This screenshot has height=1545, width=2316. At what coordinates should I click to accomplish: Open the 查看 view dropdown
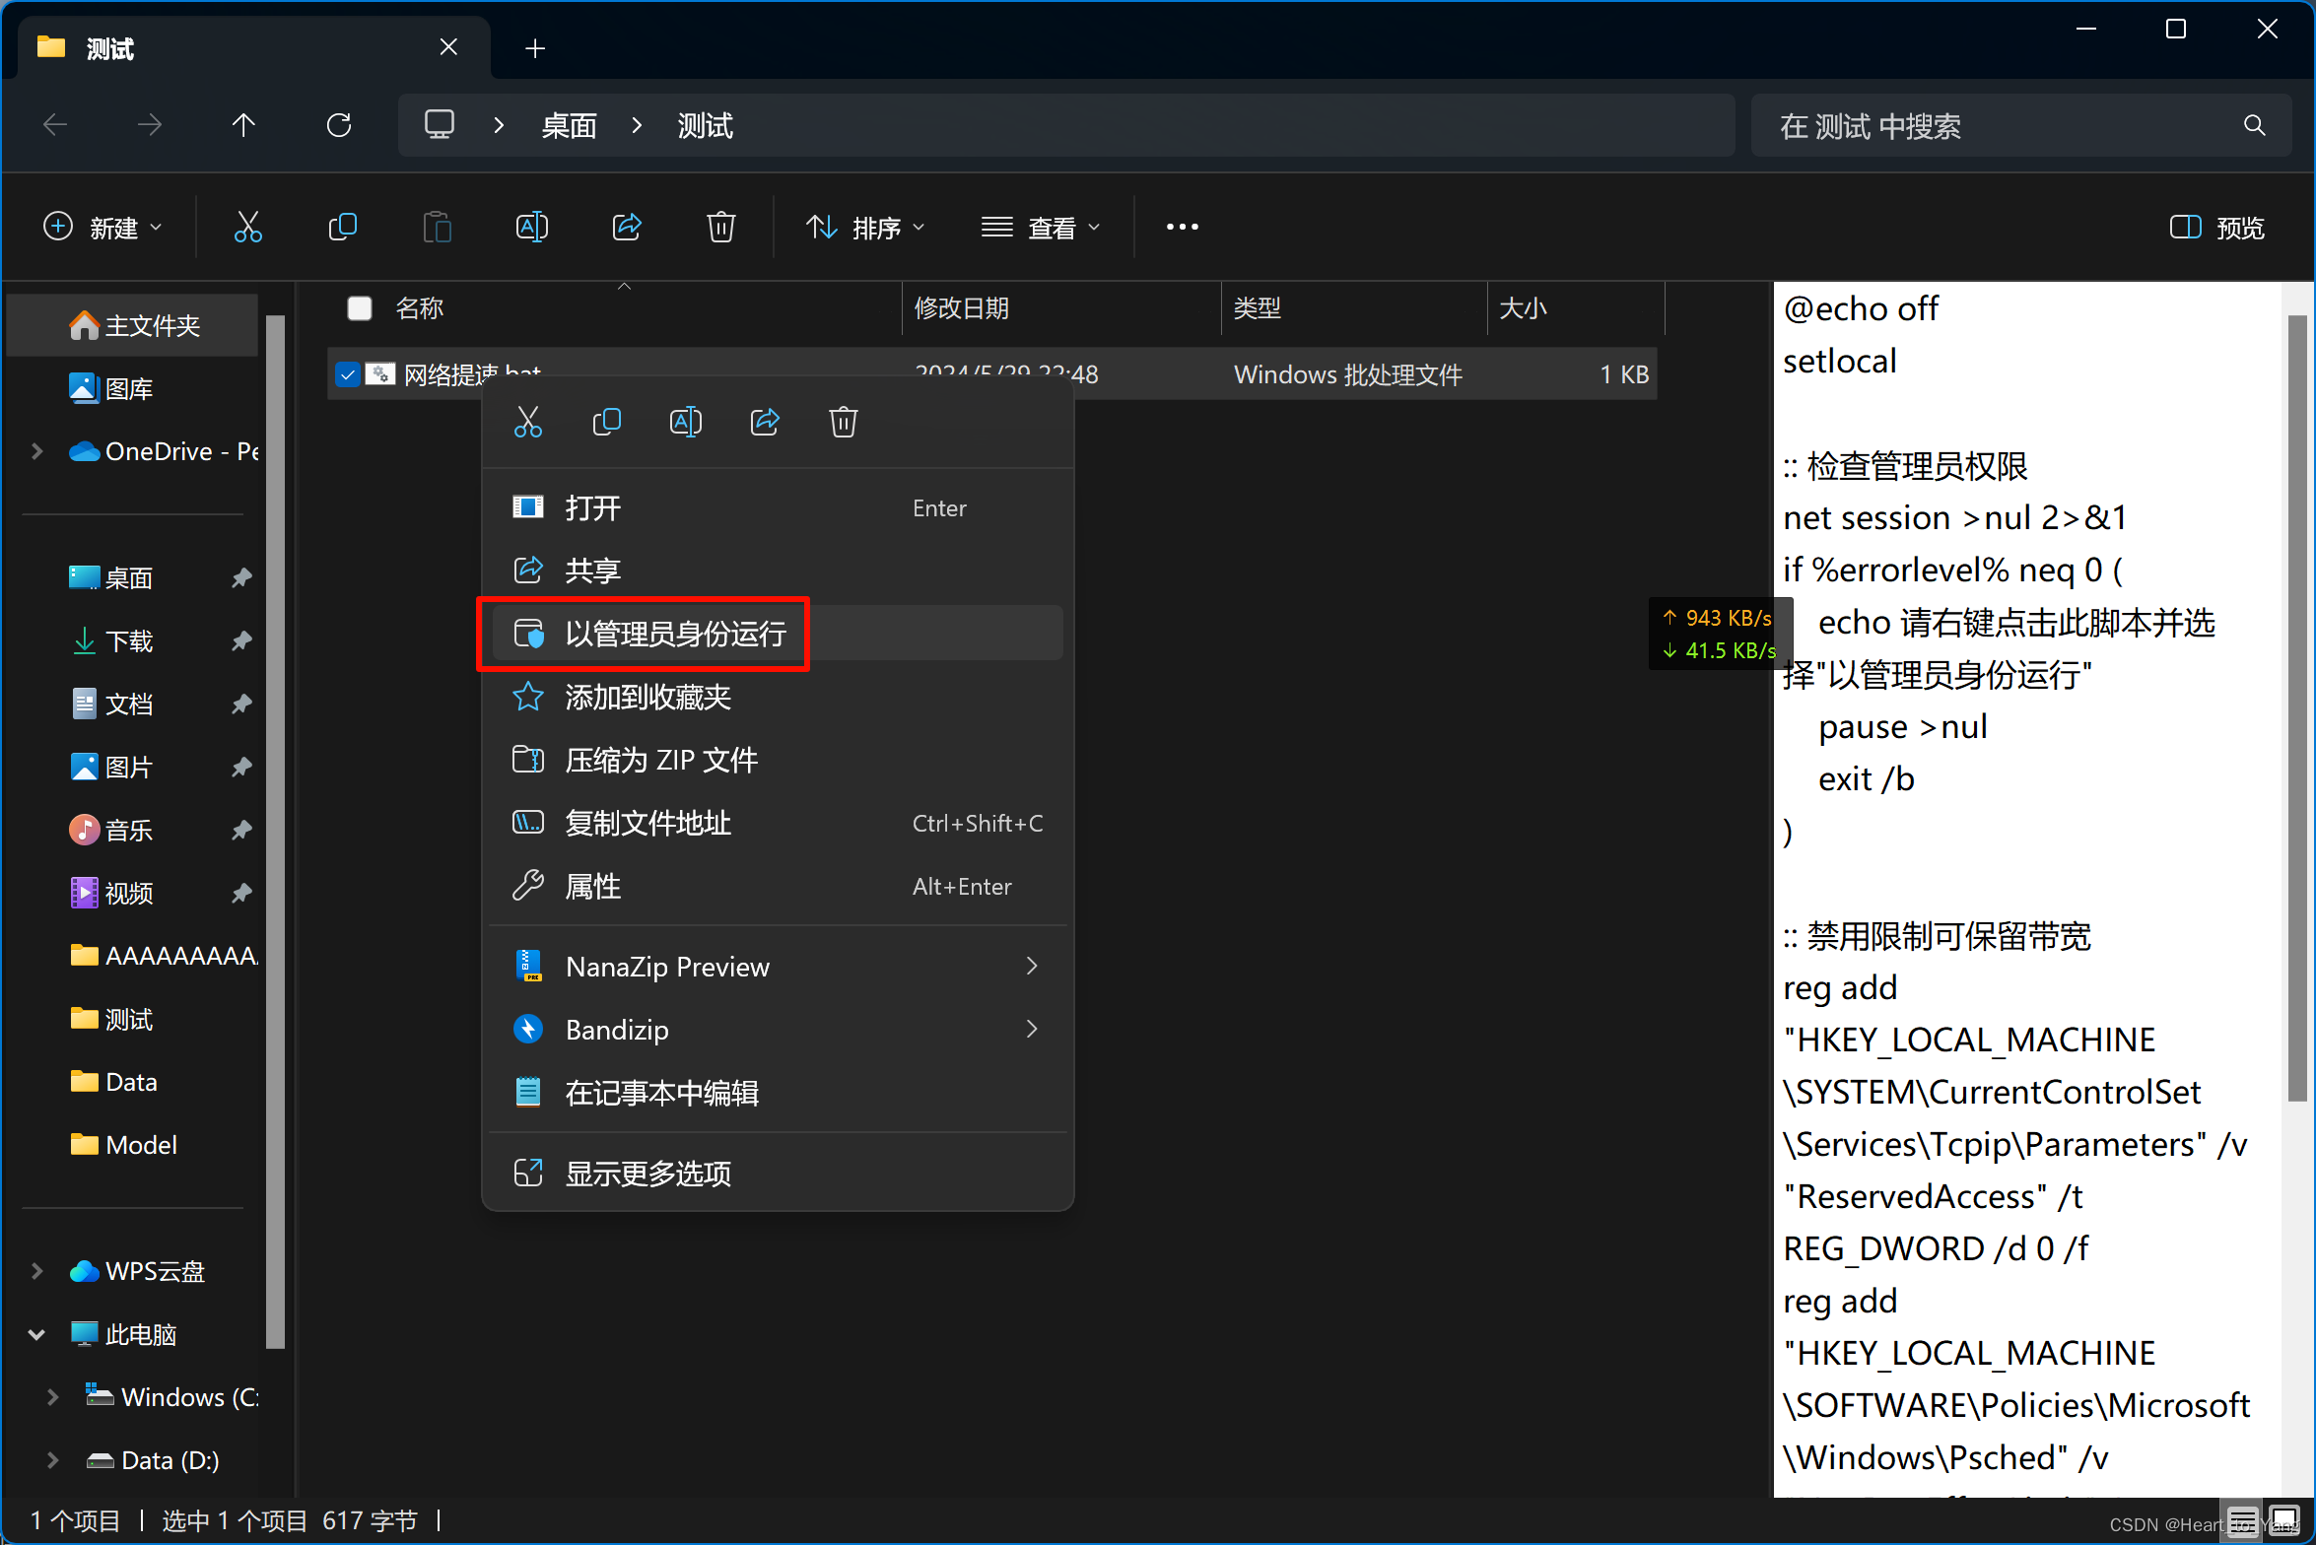click(x=1041, y=228)
